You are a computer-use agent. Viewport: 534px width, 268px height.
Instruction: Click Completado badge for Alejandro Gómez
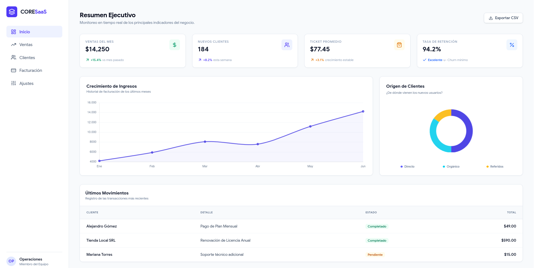(377, 226)
